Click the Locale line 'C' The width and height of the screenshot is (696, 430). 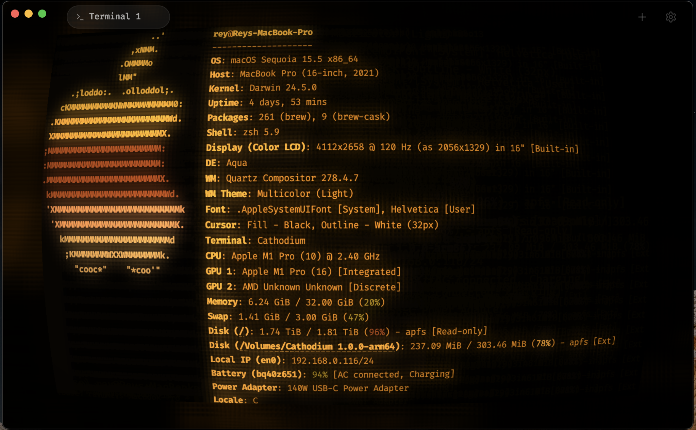(255, 400)
